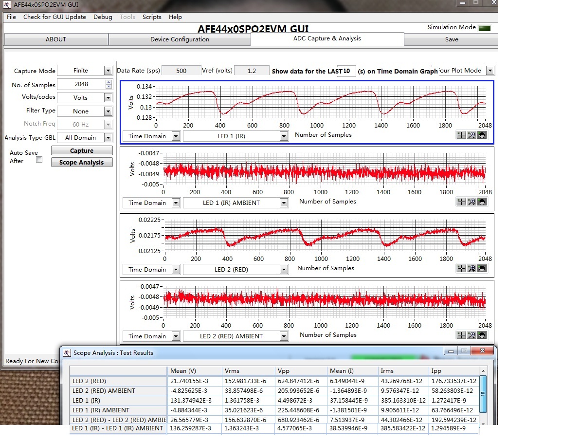Select zoom tool on LED 2 (RED) graph

click(x=471, y=268)
